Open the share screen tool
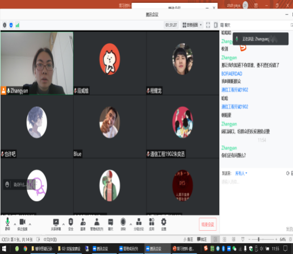 pos(56,224)
